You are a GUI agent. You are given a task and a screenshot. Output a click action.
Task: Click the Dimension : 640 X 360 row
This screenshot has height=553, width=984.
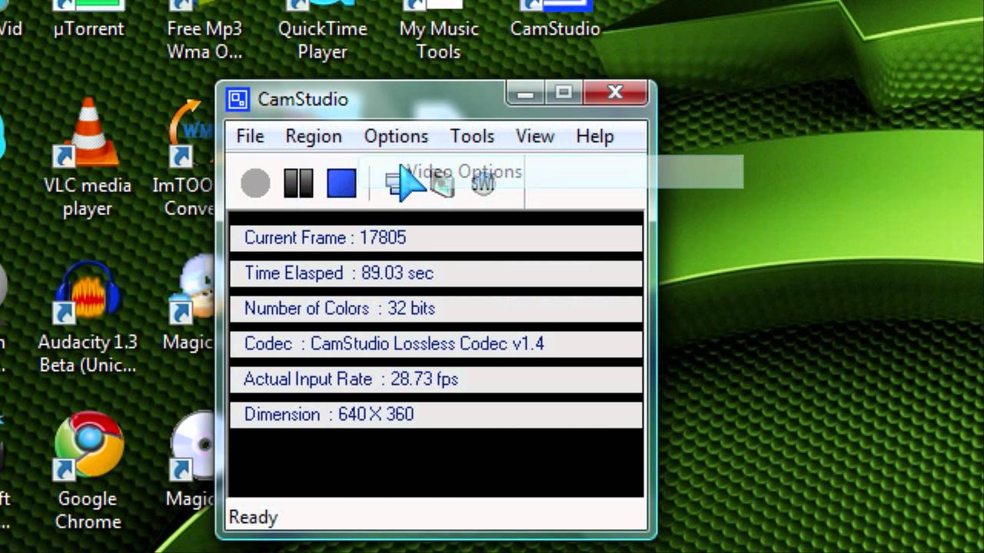436,414
